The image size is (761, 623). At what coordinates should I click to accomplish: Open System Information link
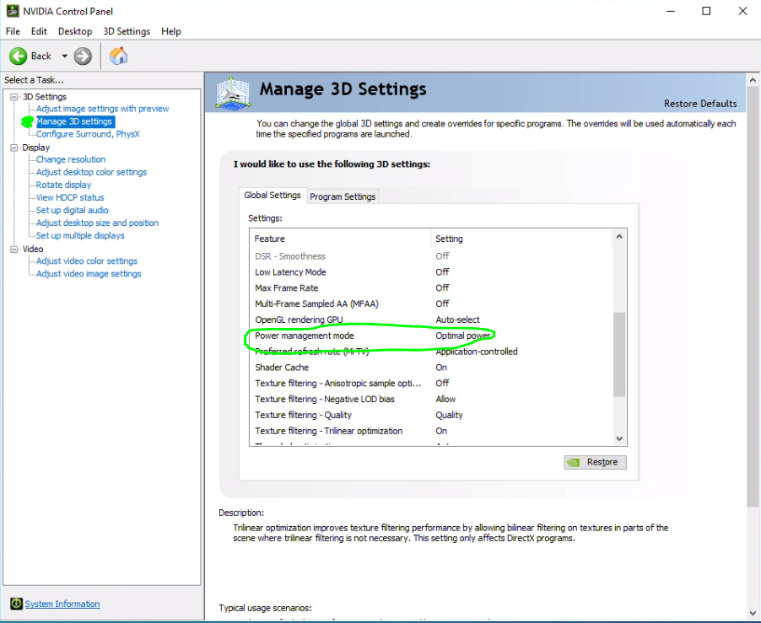pyautogui.click(x=62, y=604)
